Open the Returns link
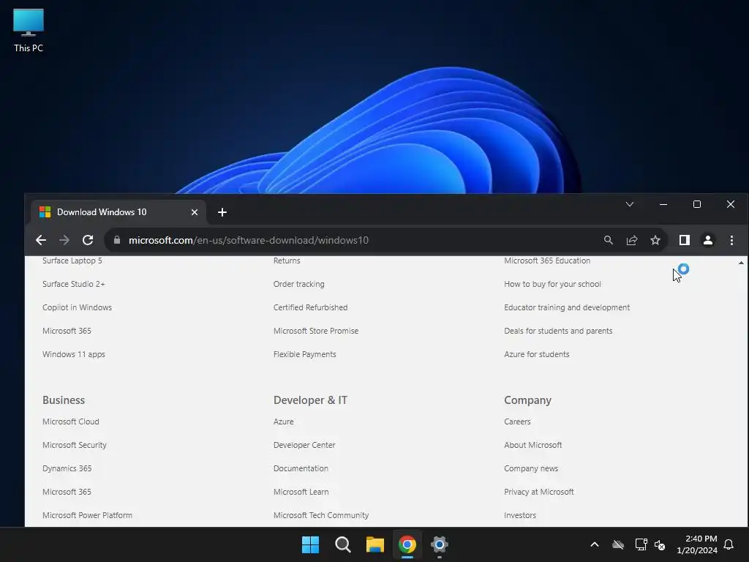The width and height of the screenshot is (749, 562). [287, 261]
